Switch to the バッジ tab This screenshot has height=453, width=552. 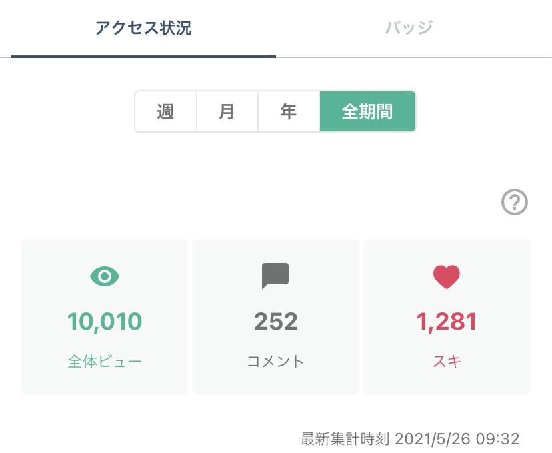pyautogui.click(x=409, y=28)
